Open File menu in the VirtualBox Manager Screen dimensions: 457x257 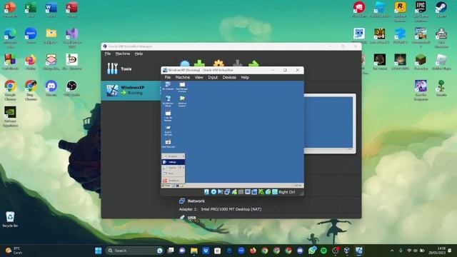108,54
